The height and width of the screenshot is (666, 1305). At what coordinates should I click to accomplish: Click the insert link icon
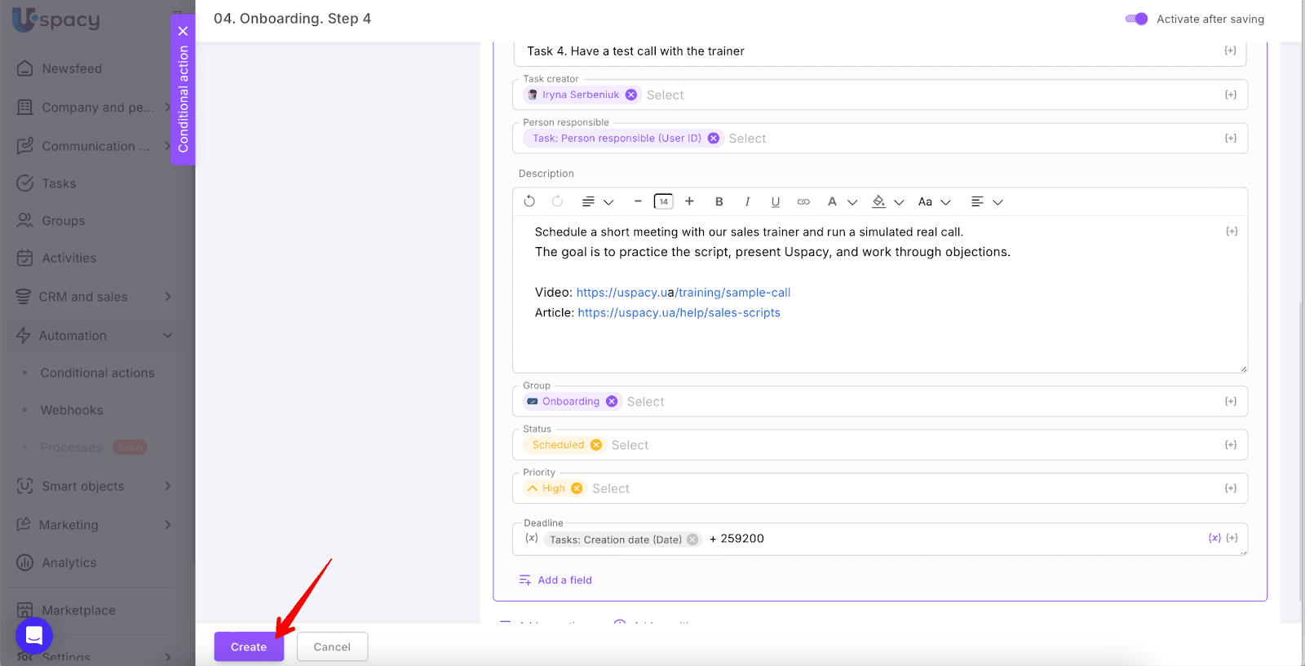[803, 201]
